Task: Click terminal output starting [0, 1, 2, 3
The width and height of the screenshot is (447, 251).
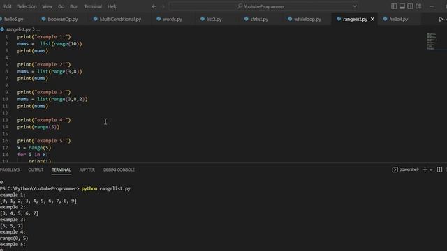Action: point(38,201)
